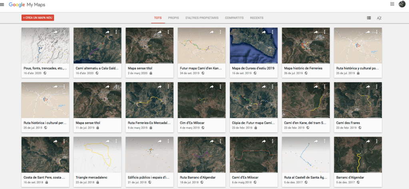Share the Triangle mercadalenc map
Screen dimensions: 409x189
(107, 141)
